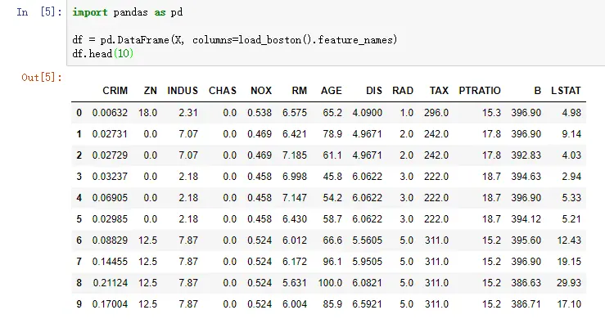This screenshot has height=319, width=605.
Task: Click the ZN column header
Action: (151, 91)
